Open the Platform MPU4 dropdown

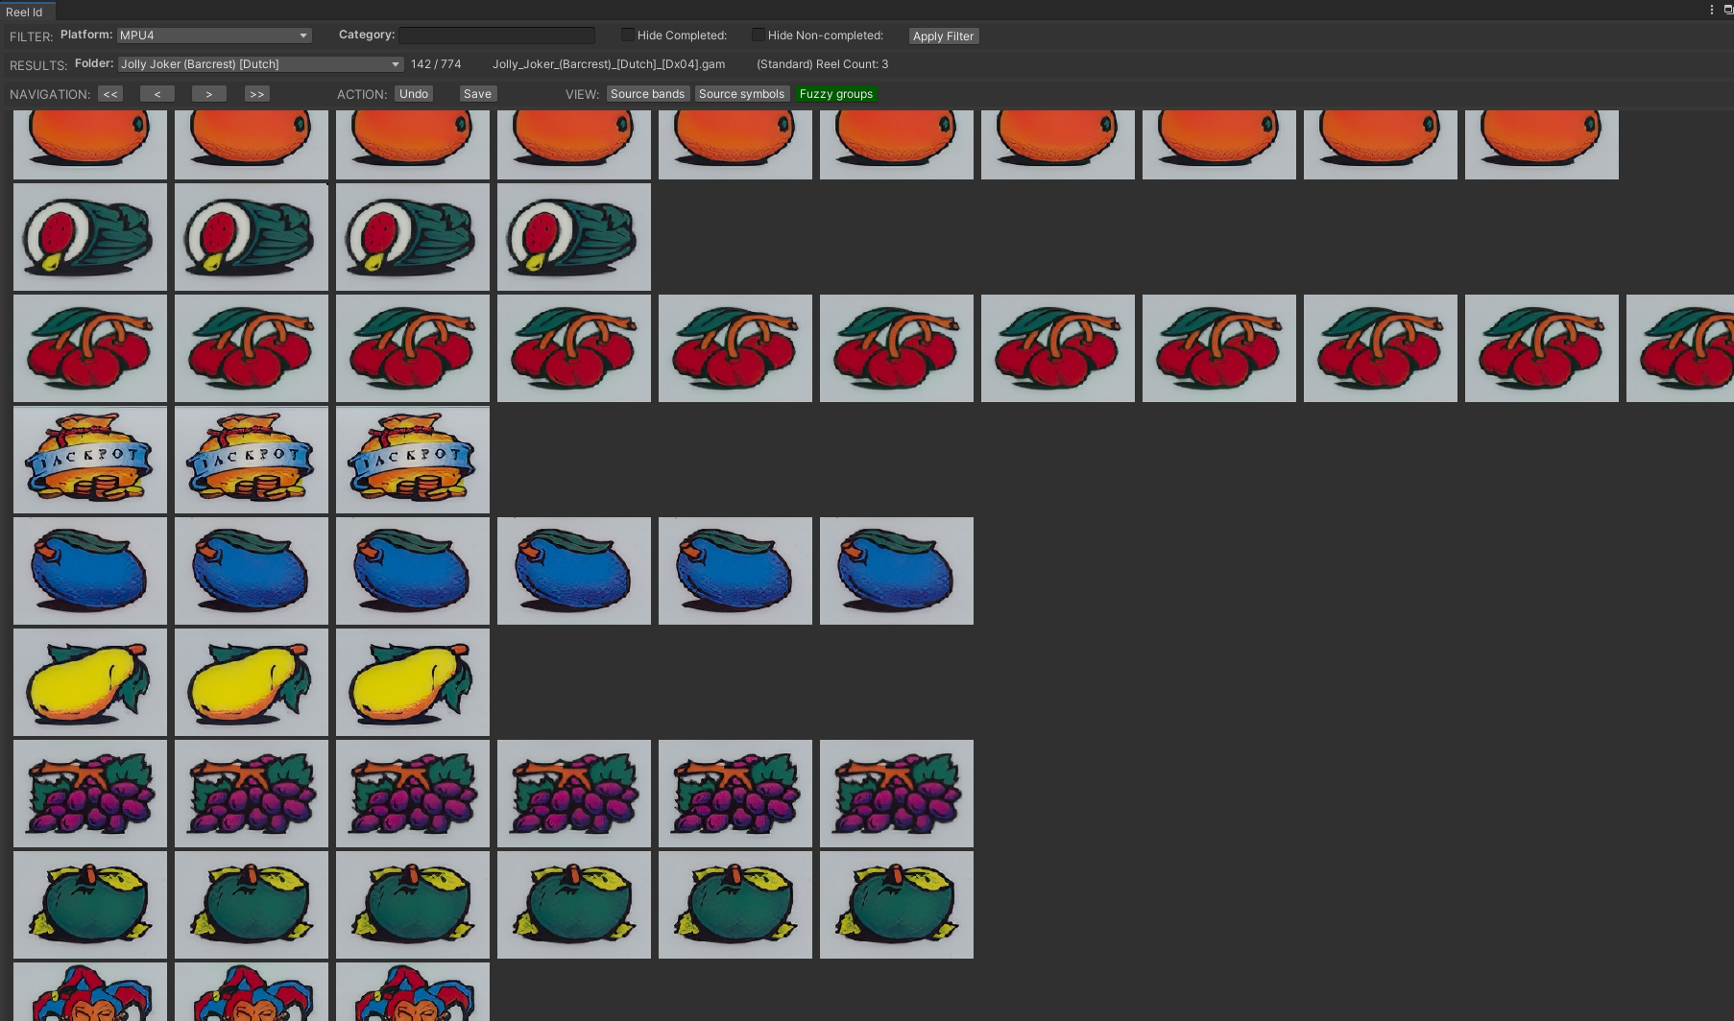[214, 36]
